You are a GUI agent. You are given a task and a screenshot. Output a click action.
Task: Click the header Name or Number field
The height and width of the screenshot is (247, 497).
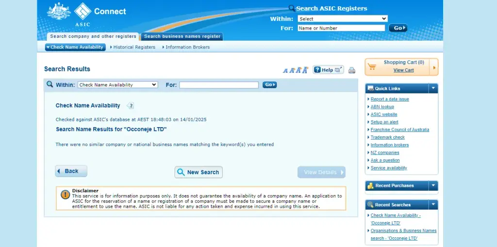click(341, 28)
